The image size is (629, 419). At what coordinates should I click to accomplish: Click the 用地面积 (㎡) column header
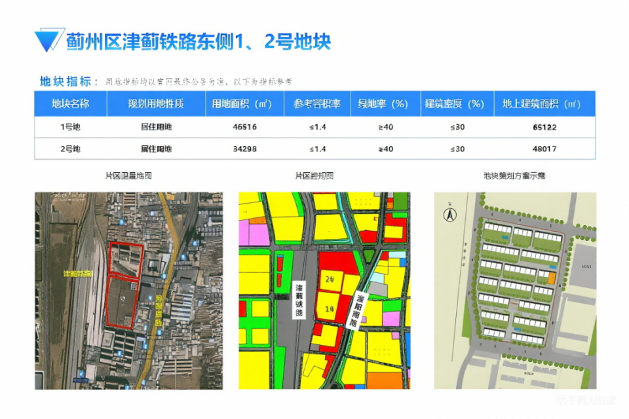tap(244, 104)
